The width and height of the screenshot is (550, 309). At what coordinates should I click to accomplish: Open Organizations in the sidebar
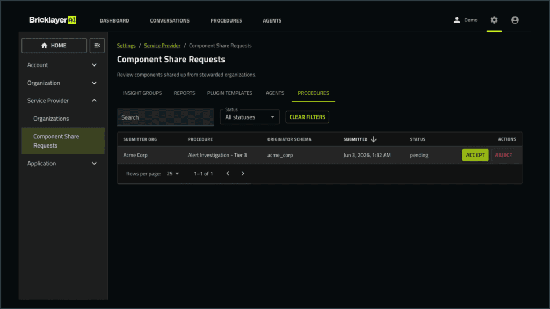point(63,119)
